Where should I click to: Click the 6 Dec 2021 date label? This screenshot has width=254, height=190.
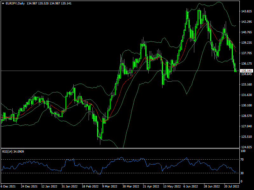click(8, 187)
